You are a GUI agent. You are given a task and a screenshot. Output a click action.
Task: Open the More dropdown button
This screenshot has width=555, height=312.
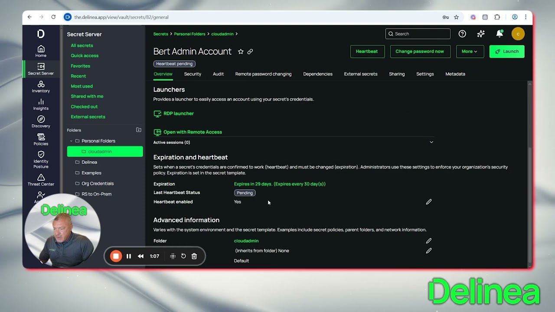pos(470,51)
